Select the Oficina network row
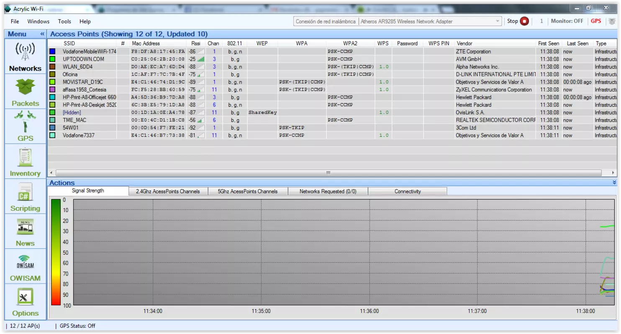621x334 pixels. click(x=333, y=74)
